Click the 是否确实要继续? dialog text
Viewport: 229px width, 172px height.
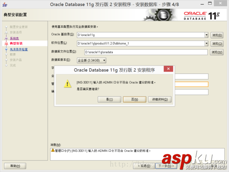tap(88, 89)
